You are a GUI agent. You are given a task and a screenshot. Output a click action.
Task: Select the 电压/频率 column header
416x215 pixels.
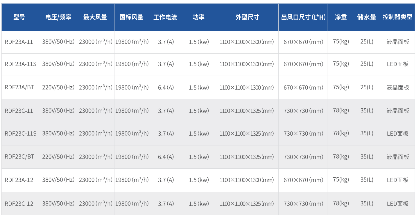[x=58, y=17]
